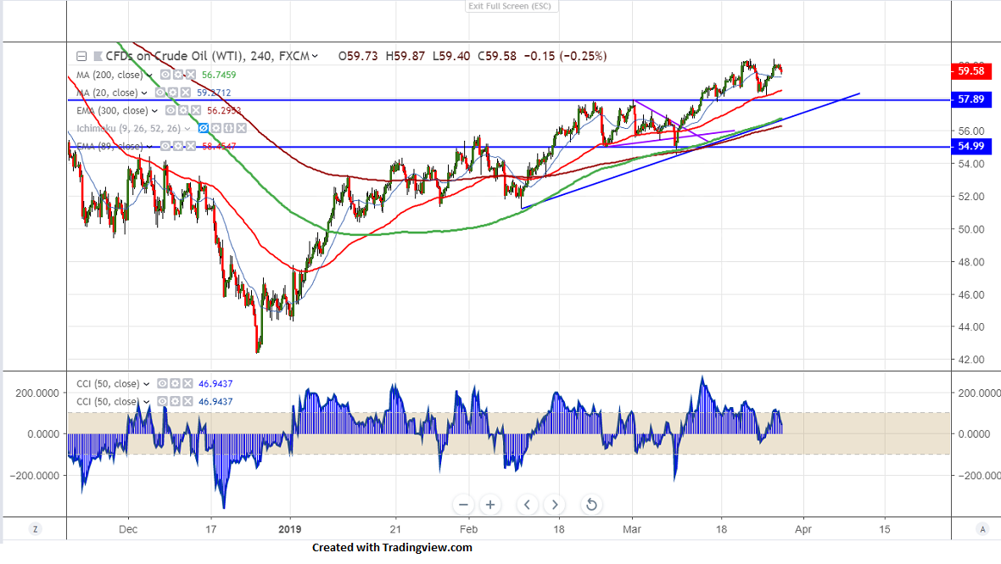Viewport: 1001px width, 564px height.
Task: Expand the Ichimoku (9, 26, 52, 26) dropdown
Action: click(187, 129)
